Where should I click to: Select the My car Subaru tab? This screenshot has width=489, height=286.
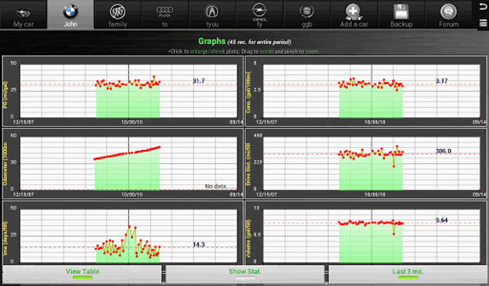pyautogui.click(x=23, y=15)
